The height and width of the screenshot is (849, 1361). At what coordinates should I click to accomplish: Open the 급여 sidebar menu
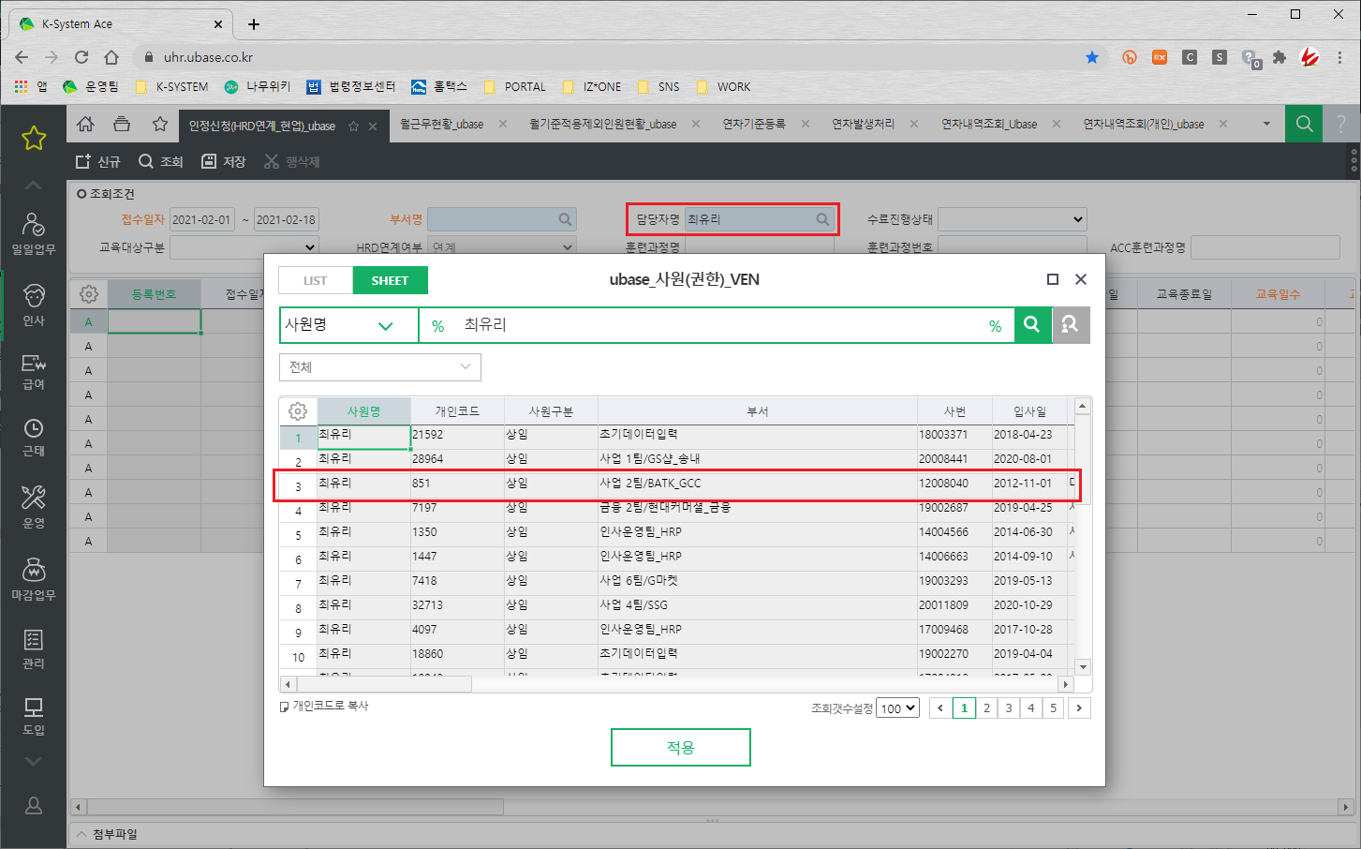tap(34, 372)
